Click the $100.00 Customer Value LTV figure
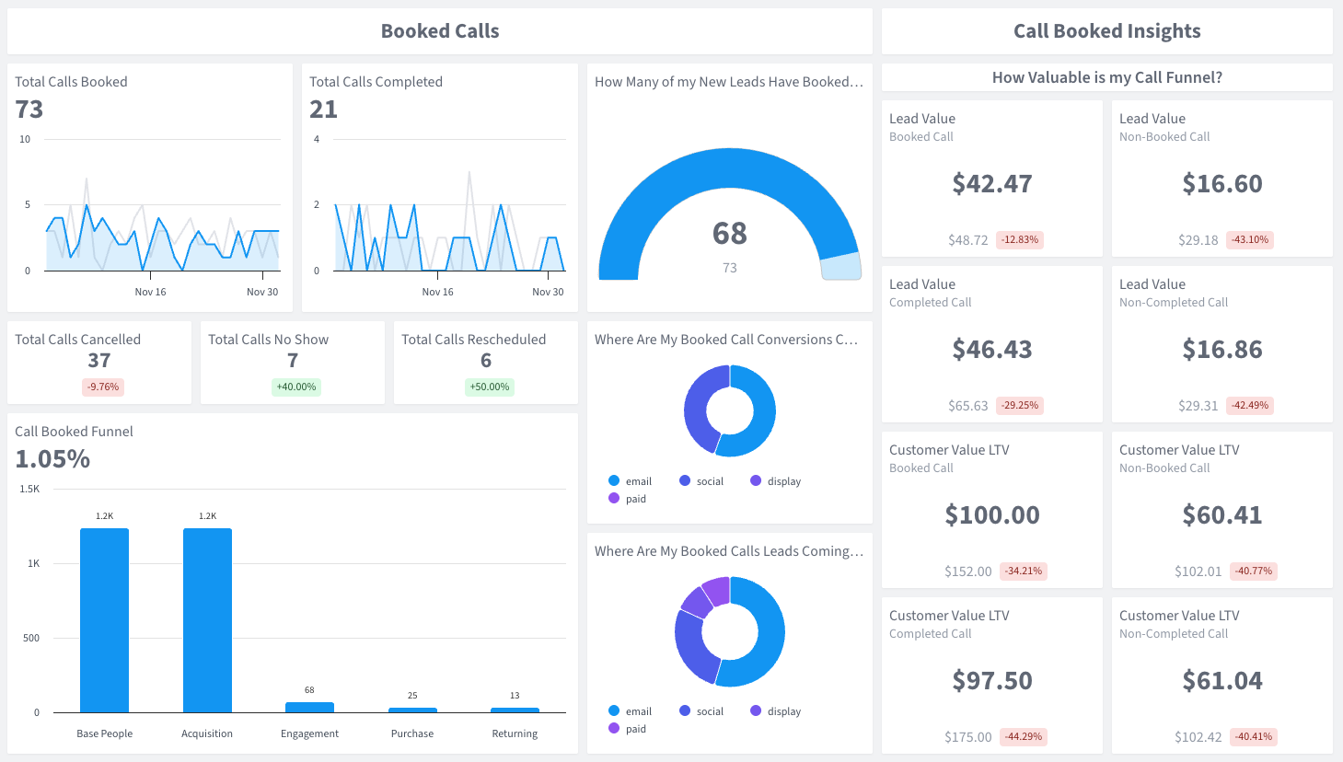The width and height of the screenshot is (1343, 762). pos(991,515)
